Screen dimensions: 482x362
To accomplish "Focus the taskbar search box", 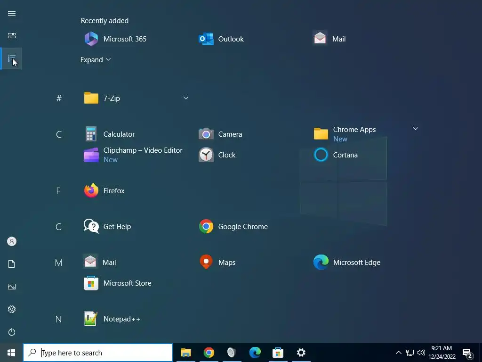I will (x=98, y=353).
